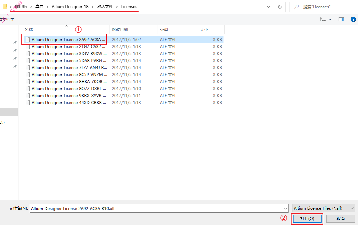Expand the chevron after Altium Designer 18
Viewport: 358px width, 225px height.
click(93, 7)
